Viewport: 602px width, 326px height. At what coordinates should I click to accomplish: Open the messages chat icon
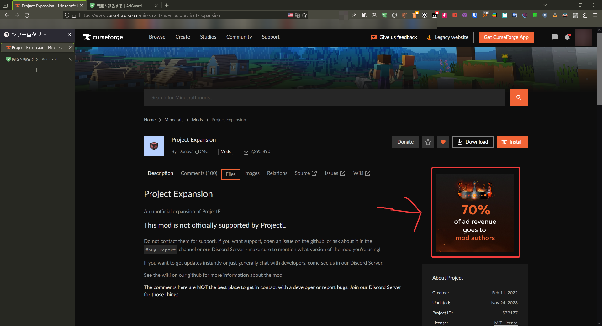[x=554, y=37]
